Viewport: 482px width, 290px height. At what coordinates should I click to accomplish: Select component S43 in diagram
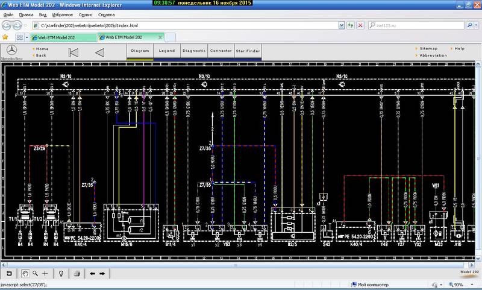tap(327, 244)
